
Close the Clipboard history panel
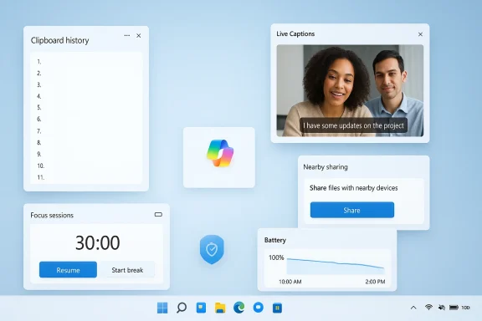point(139,36)
